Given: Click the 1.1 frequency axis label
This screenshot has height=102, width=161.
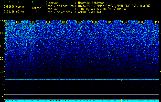Looking at the screenshot, I should tap(2, 33).
